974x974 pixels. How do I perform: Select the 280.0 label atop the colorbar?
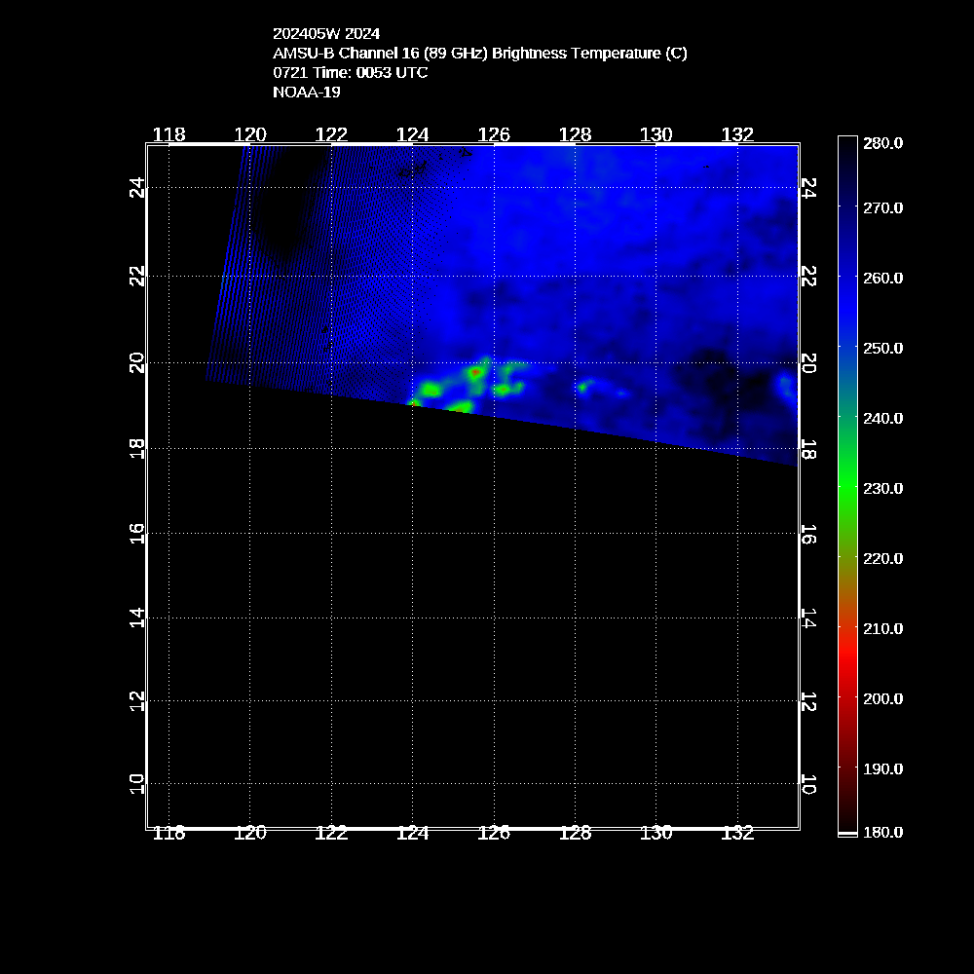pos(882,142)
